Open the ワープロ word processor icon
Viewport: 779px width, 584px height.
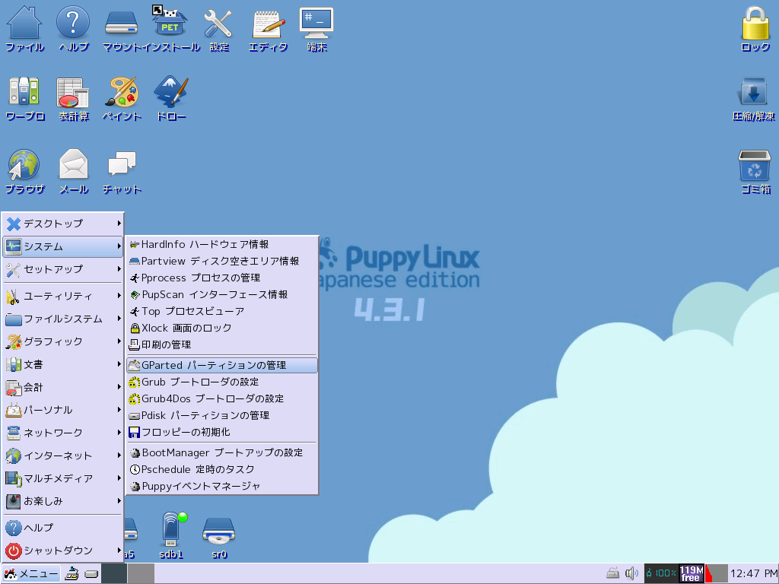pos(24,92)
